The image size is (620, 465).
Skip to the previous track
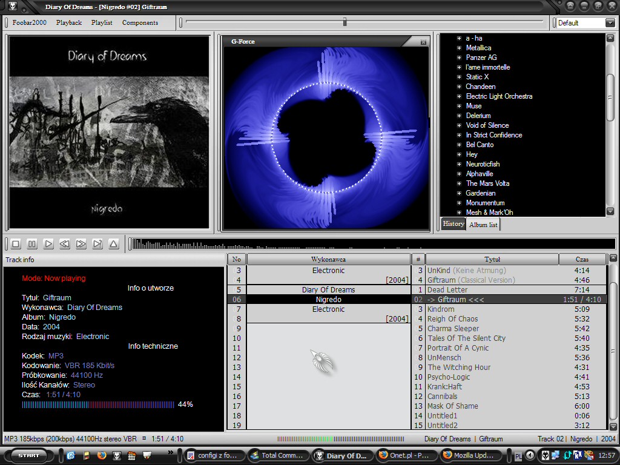click(x=64, y=244)
